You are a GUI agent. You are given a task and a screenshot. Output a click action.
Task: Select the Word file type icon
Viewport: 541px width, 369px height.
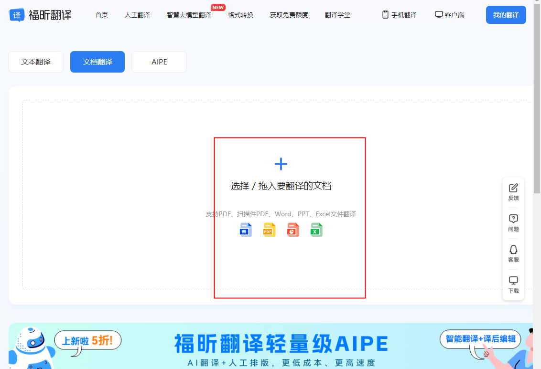click(x=245, y=230)
